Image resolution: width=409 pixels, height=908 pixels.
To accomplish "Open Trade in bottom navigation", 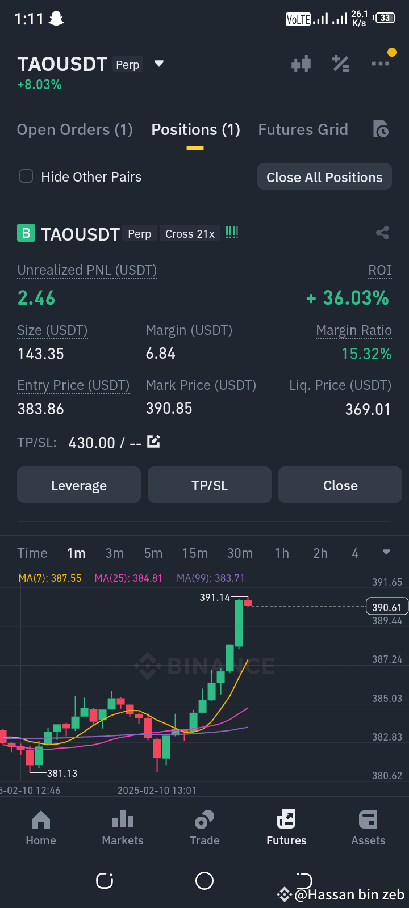I will [204, 829].
